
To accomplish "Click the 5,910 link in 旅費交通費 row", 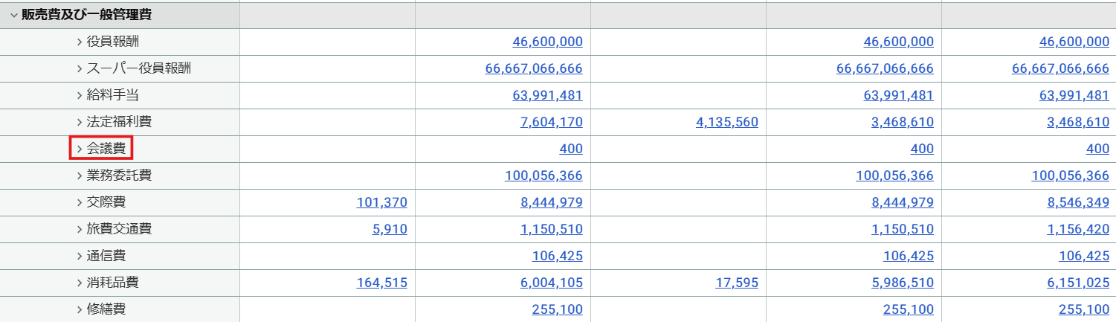I will [x=390, y=229].
